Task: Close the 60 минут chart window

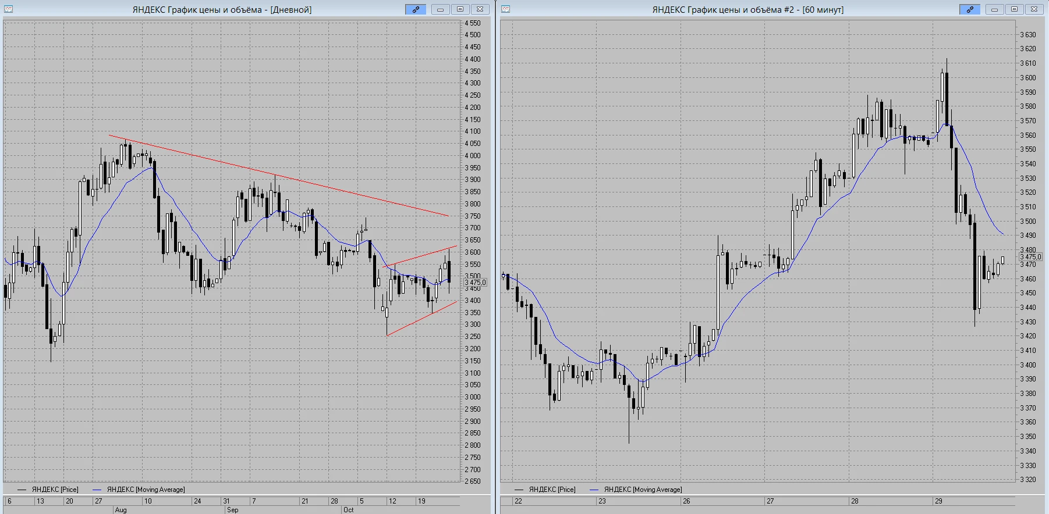Action: click(x=1034, y=9)
